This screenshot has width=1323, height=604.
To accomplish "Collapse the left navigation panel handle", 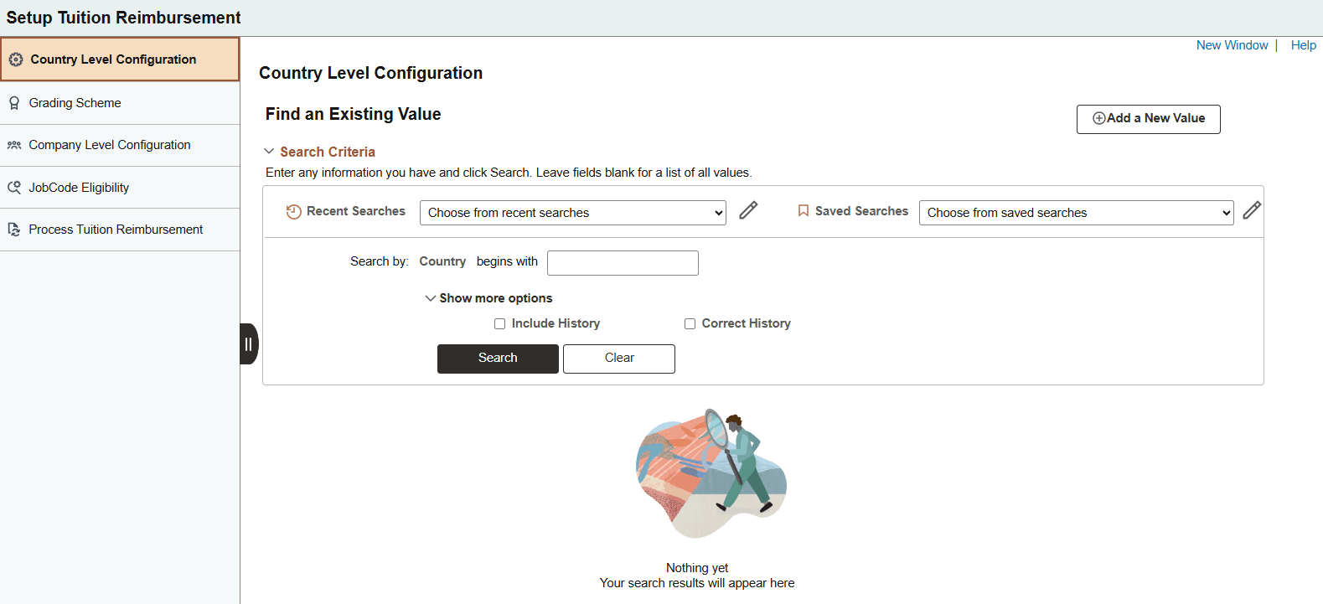I will click(249, 343).
